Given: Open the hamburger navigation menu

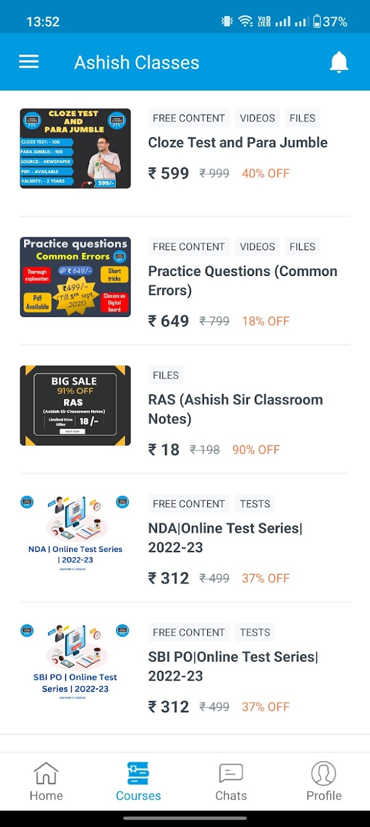Looking at the screenshot, I should click(x=29, y=62).
